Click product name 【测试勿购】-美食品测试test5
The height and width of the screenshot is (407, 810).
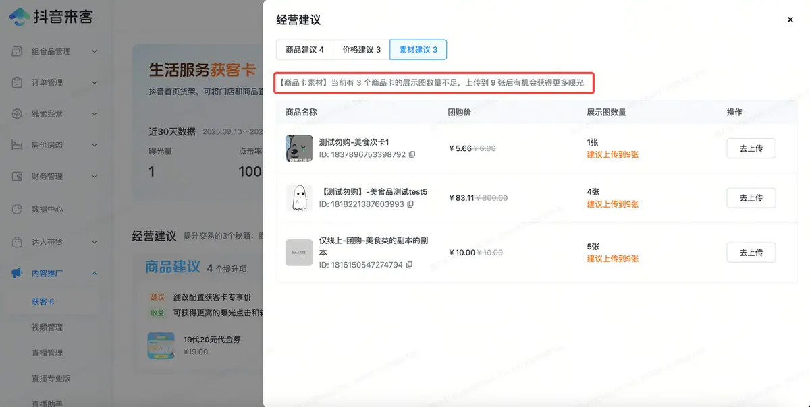373,192
